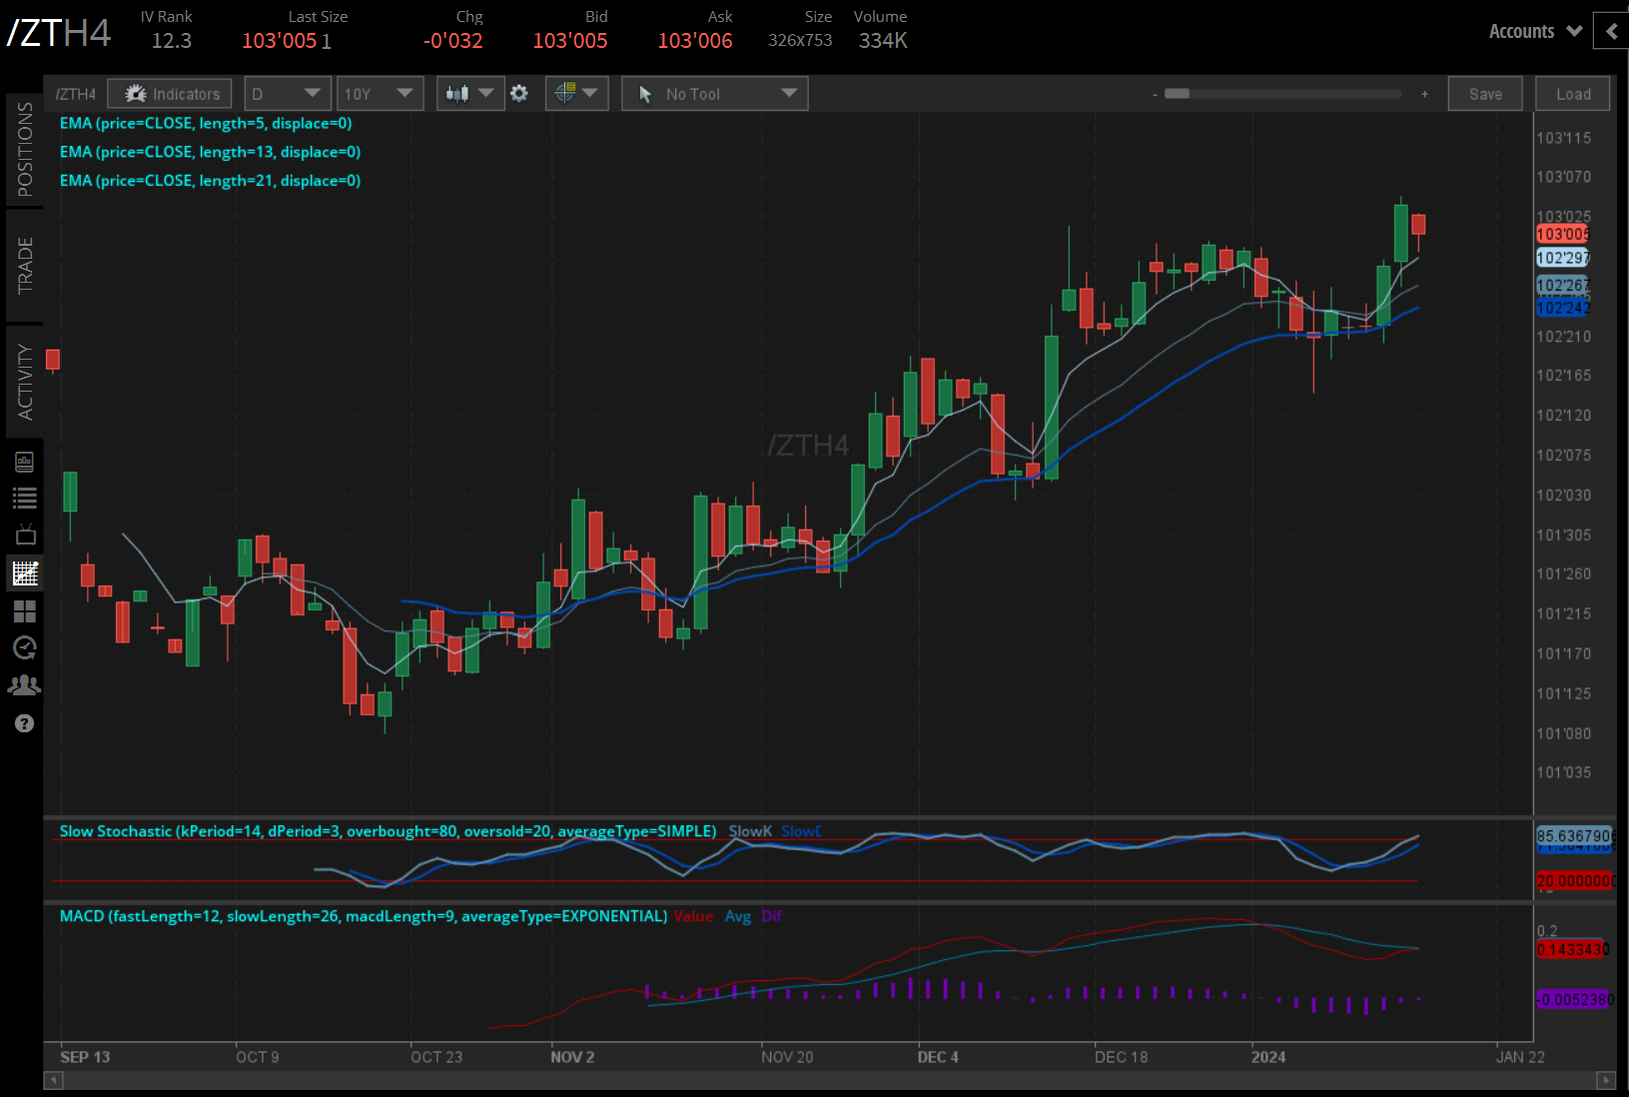1629x1097 pixels.
Task: Click the Size value 326x753
Action: coord(800,40)
